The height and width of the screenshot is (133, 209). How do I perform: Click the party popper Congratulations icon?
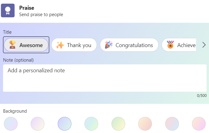[109, 45]
